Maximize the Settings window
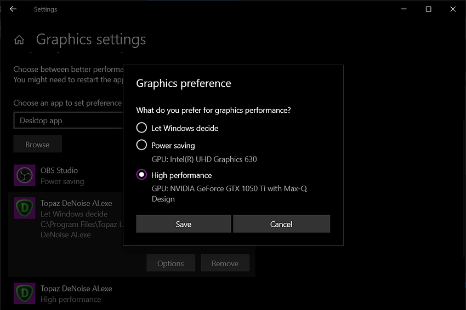The image size is (466, 310). click(x=429, y=9)
